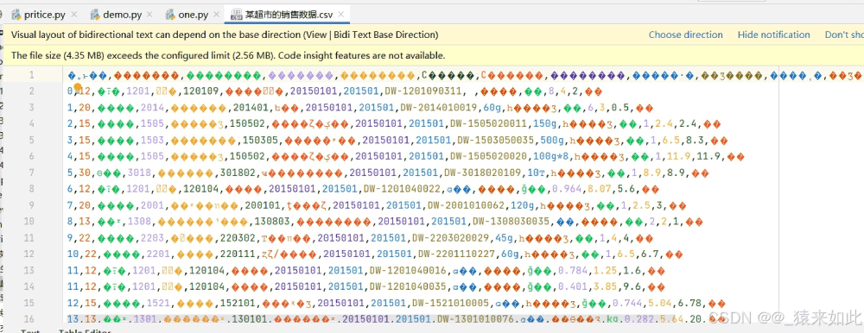Click line number 8 in the gutter
Screen dimensions: 864x333
(47, 189)
